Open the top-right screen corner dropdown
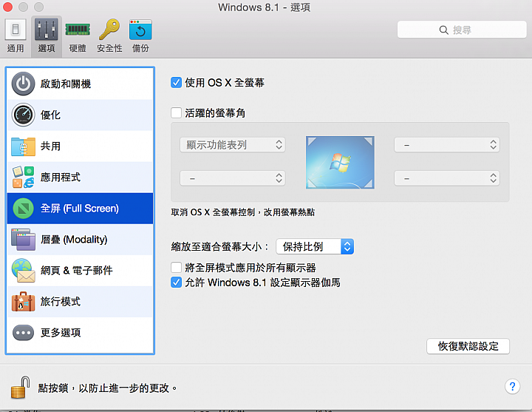The image size is (532, 412). (447, 145)
